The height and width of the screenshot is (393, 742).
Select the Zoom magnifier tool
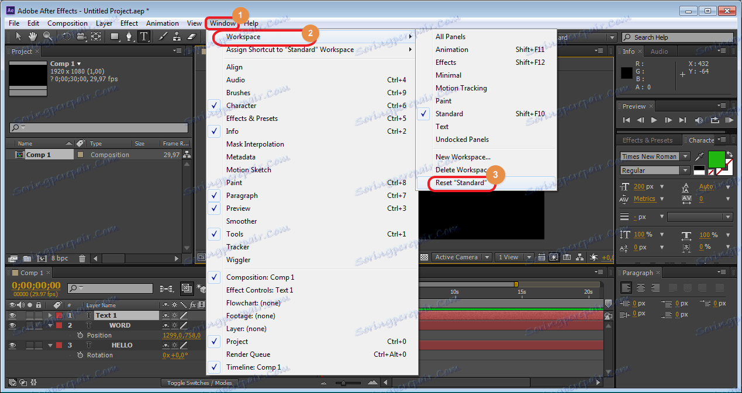click(x=47, y=36)
